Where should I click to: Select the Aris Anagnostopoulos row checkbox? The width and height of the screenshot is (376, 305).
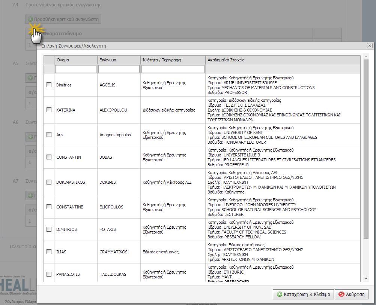point(49,134)
